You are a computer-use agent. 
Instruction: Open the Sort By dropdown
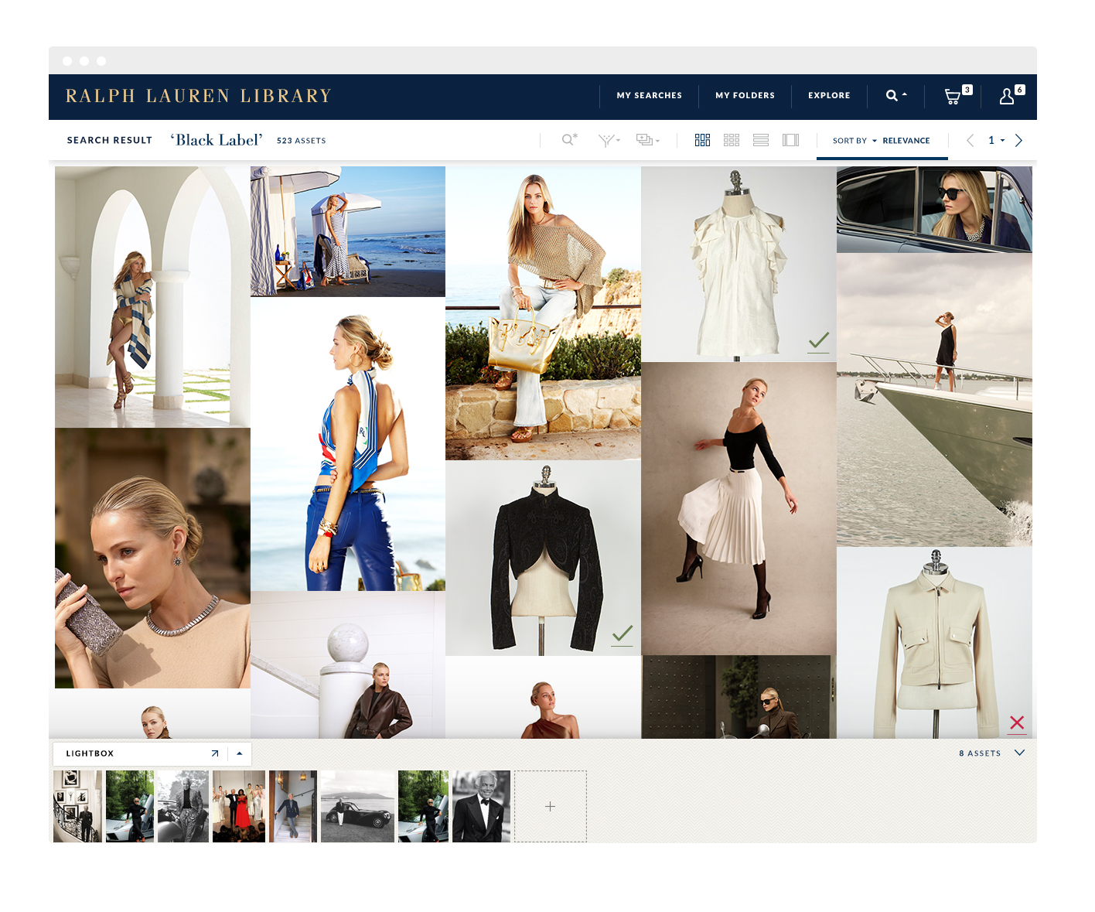[855, 141]
